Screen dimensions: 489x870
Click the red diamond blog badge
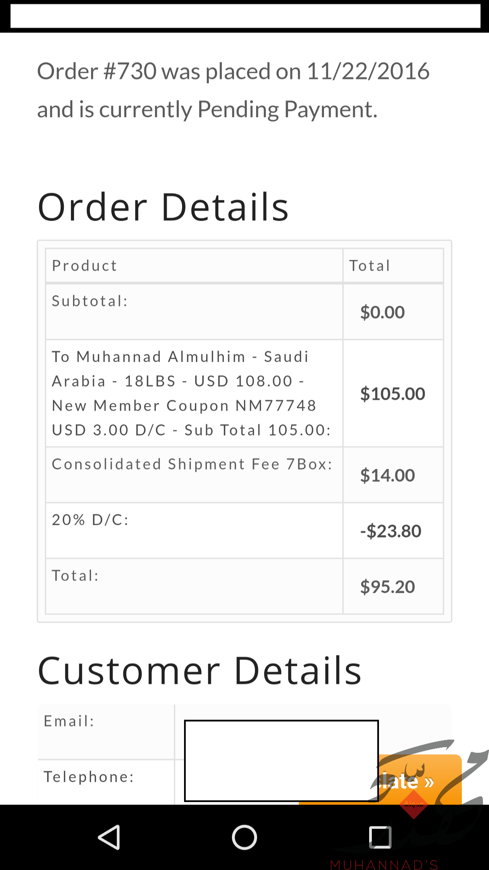tap(414, 804)
